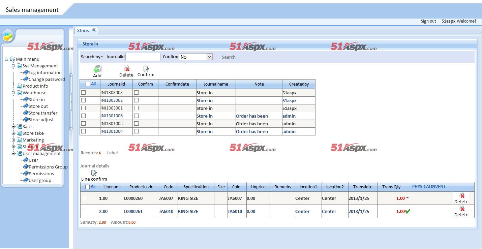The width and height of the screenshot is (482, 249).
Task: Check the row checkbox for detail line 1.00
Action: tap(84, 198)
